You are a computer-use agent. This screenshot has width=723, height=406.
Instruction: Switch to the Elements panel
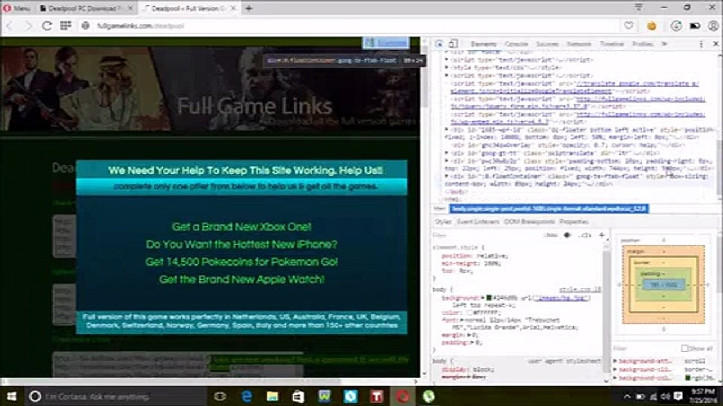click(484, 44)
